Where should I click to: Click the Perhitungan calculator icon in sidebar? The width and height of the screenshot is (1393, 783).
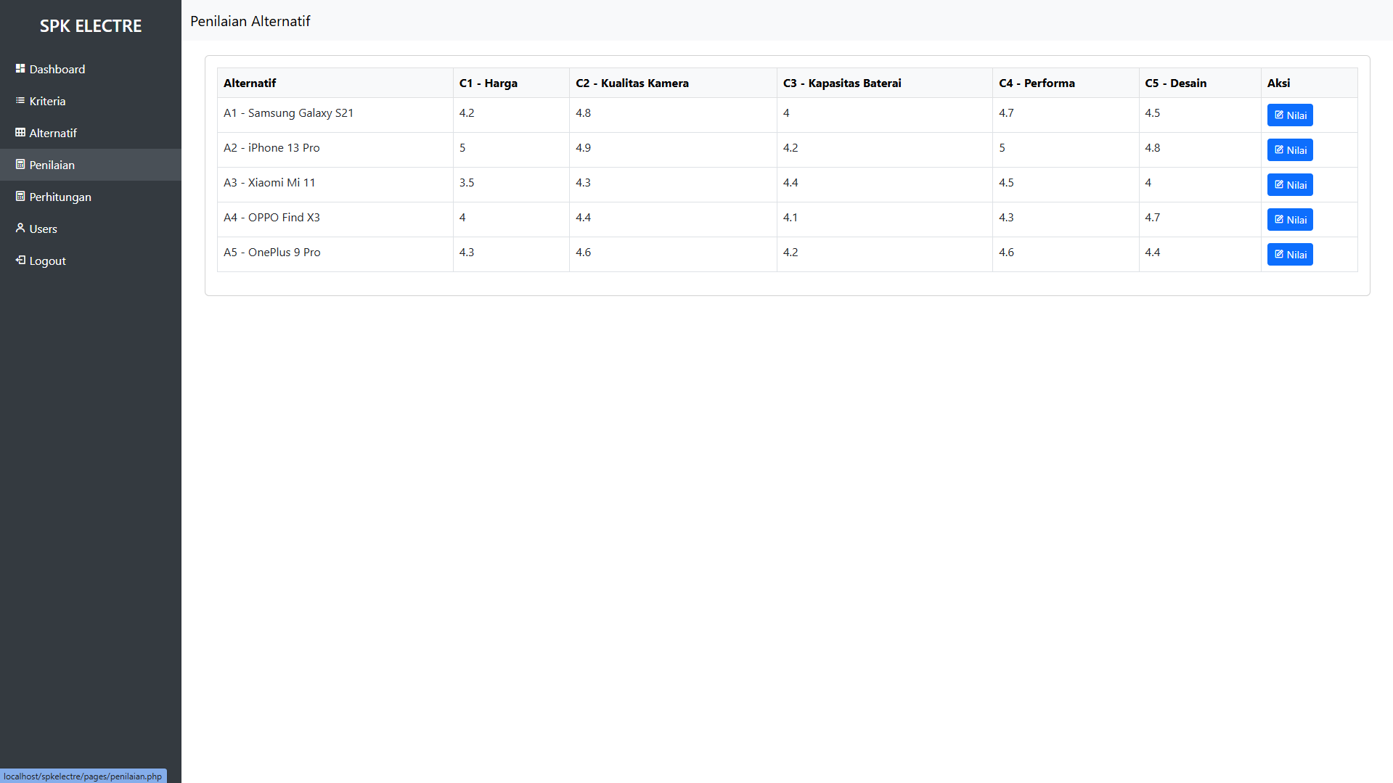point(20,196)
